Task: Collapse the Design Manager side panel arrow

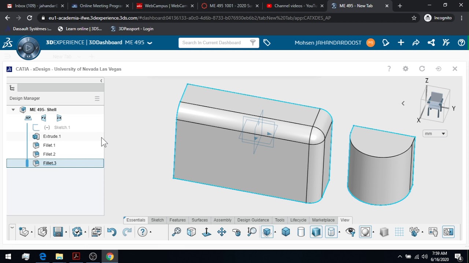Action: [101, 81]
